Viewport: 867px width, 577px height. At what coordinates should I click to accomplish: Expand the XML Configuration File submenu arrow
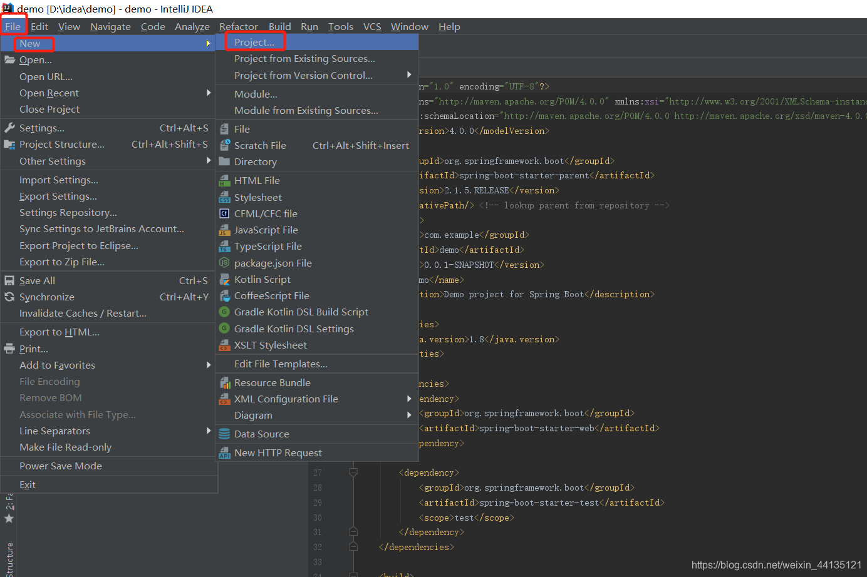(x=409, y=399)
